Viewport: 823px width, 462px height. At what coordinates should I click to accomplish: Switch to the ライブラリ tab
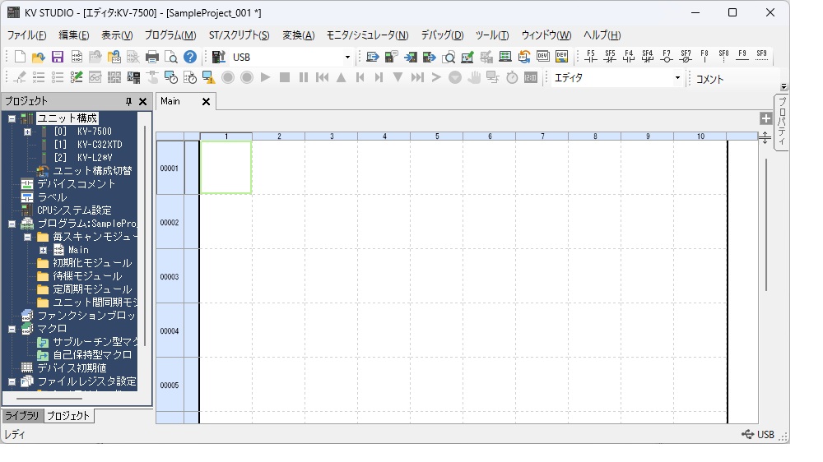(21, 416)
